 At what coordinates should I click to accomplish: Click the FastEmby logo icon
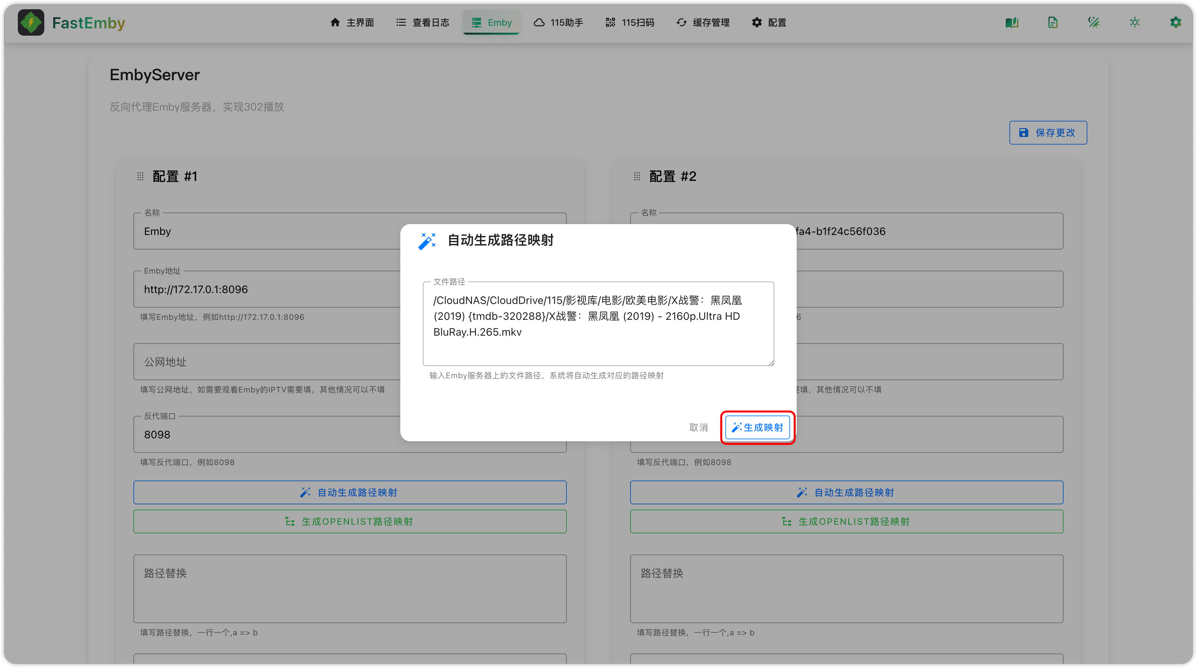[31, 22]
